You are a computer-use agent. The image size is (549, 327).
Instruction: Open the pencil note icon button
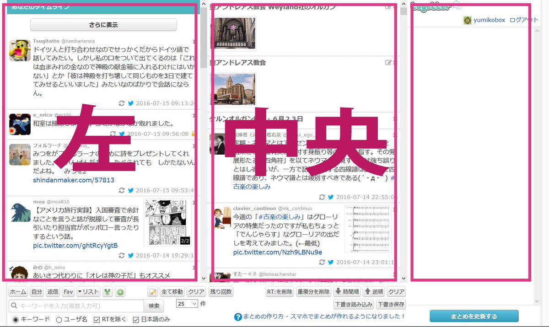click(x=153, y=292)
